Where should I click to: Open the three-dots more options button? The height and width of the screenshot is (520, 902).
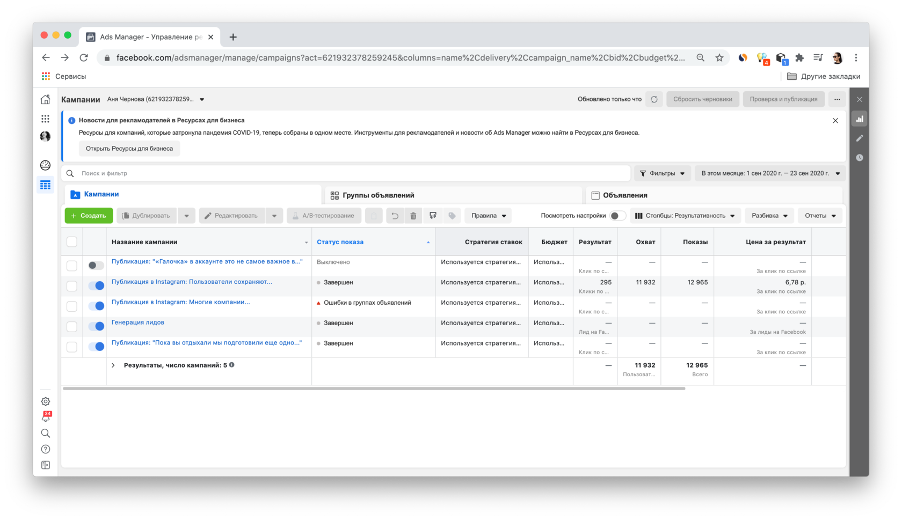click(x=837, y=99)
